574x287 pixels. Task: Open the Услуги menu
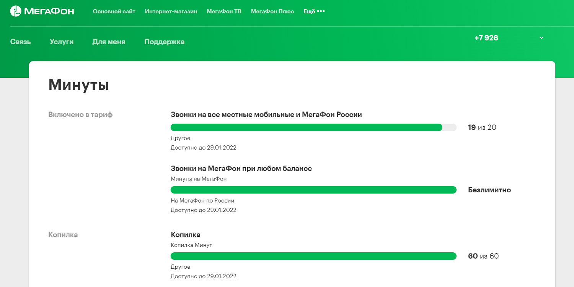click(x=62, y=42)
